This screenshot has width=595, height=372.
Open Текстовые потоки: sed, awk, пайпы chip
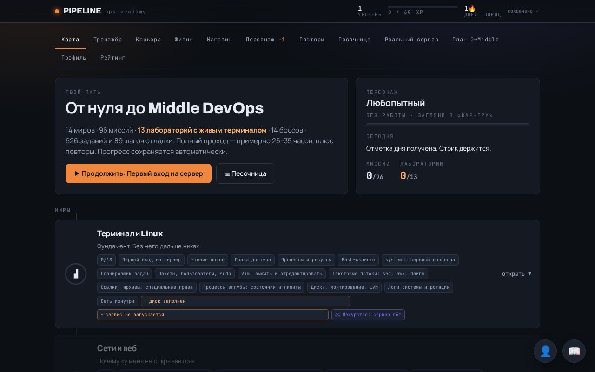(378, 274)
